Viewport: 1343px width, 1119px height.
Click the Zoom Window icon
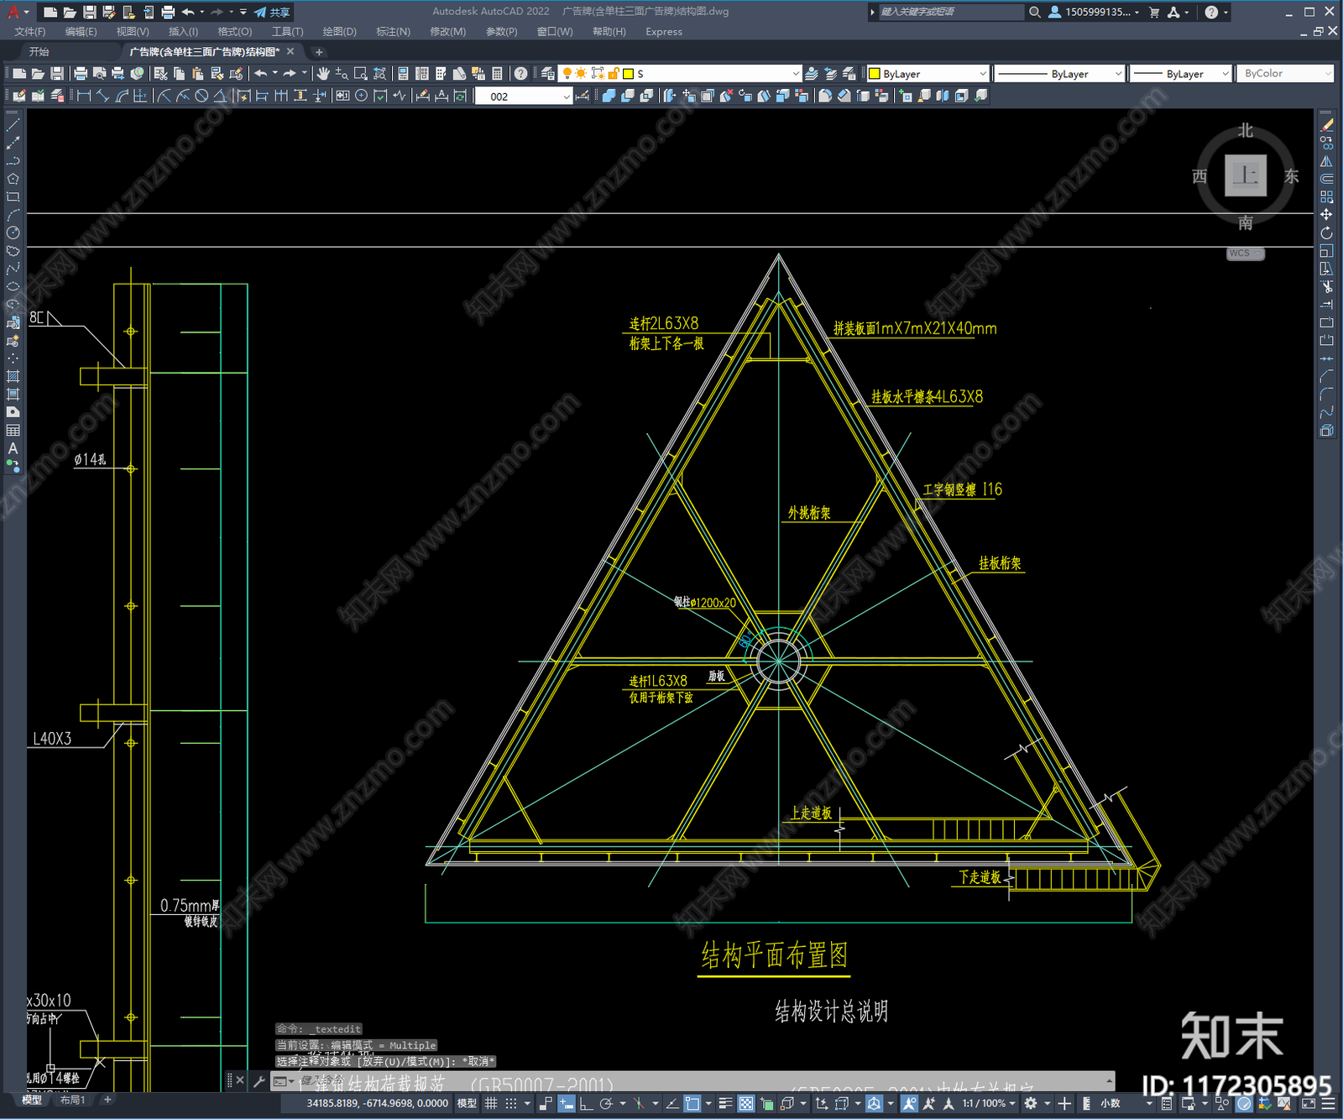click(x=361, y=74)
